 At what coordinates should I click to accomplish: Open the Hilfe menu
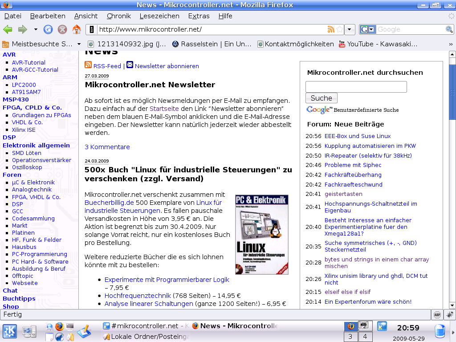point(225,16)
